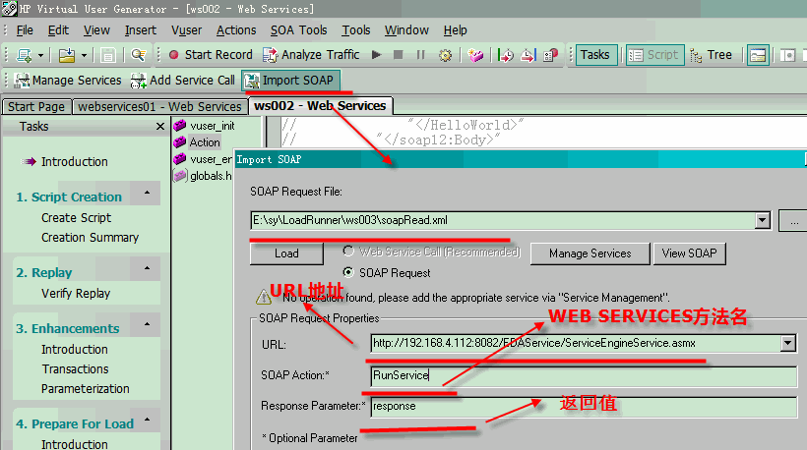The image size is (807, 450).
Task: Click the Open Script folder icon
Action: (67, 55)
